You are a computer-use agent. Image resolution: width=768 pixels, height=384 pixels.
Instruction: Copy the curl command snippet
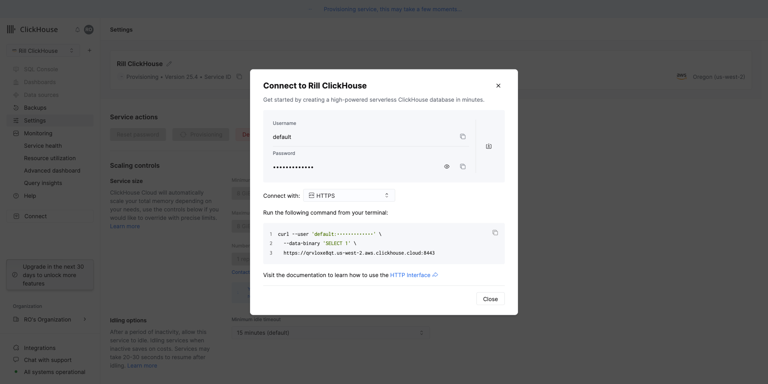495,233
